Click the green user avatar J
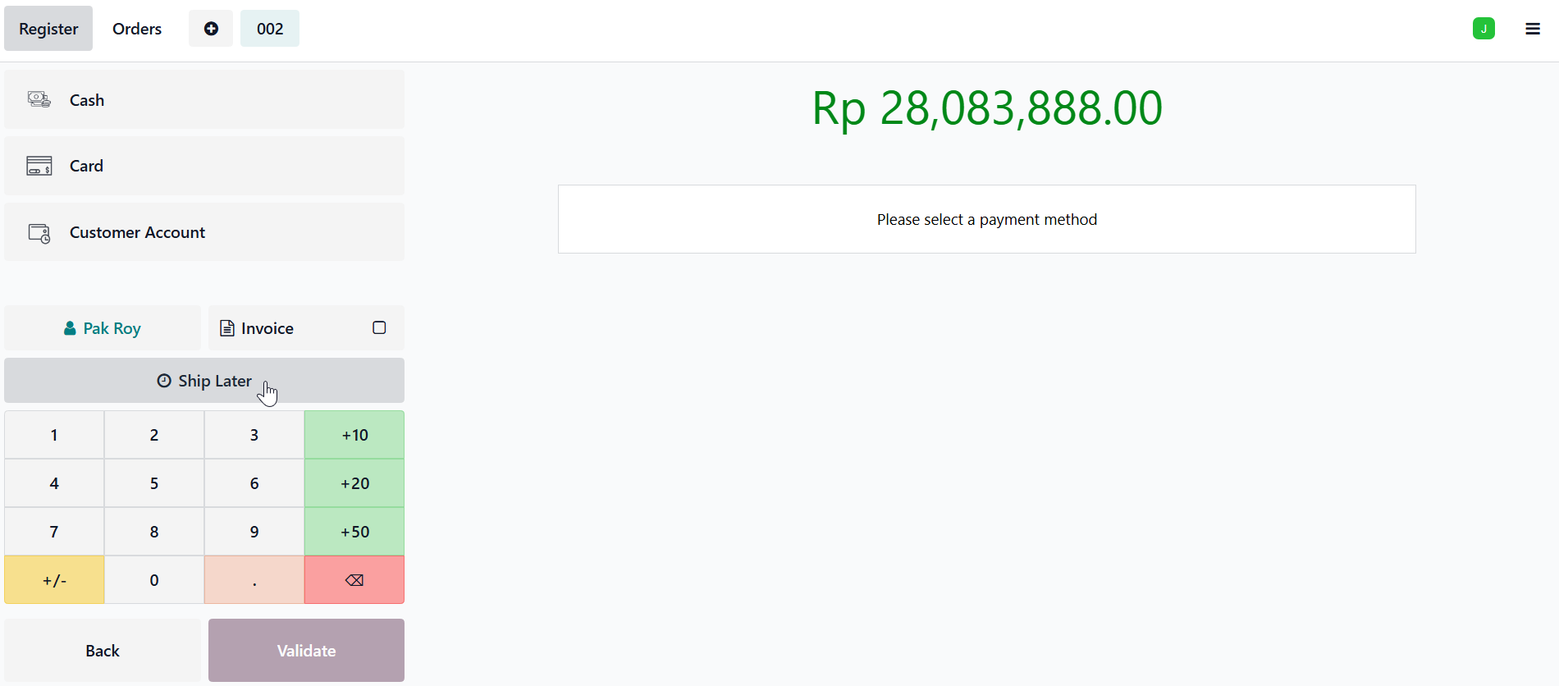The height and width of the screenshot is (686, 1559). [1484, 29]
